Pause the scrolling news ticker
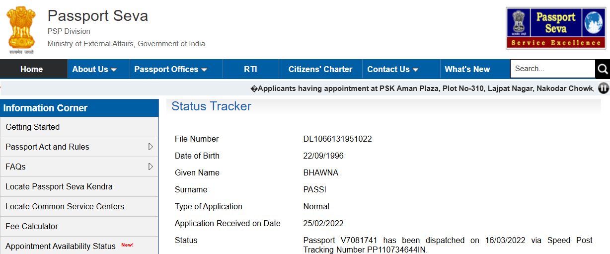The image size is (610, 254). point(604,88)
